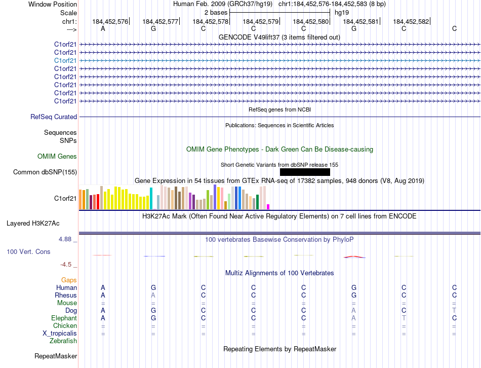
Task: Open the light-blue highlighted C1orf21 transcript label
Action: pyautogui.click(x=65, y=60)
